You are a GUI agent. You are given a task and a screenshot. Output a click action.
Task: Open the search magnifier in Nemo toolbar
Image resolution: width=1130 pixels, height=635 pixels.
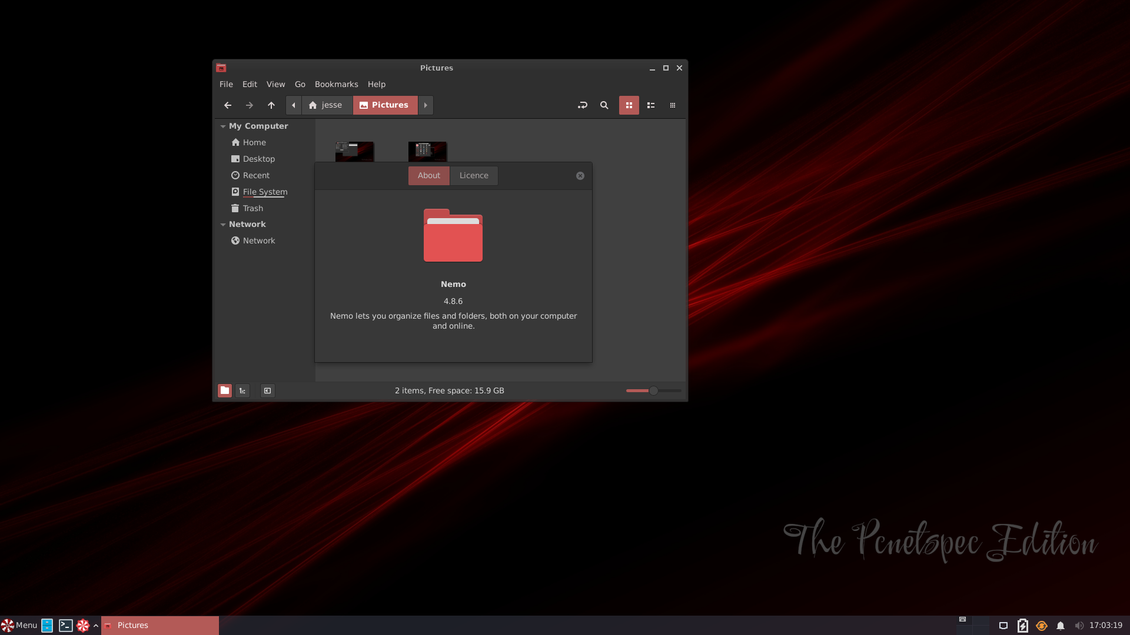pos(604,105)
